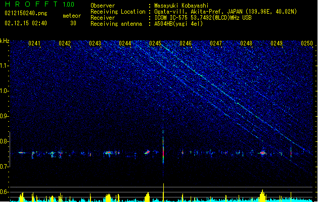The width and height of the screenshot is (318, 202).
Task: Click the Receiver label
Action: pyautogui.click(x=103, y=18)
